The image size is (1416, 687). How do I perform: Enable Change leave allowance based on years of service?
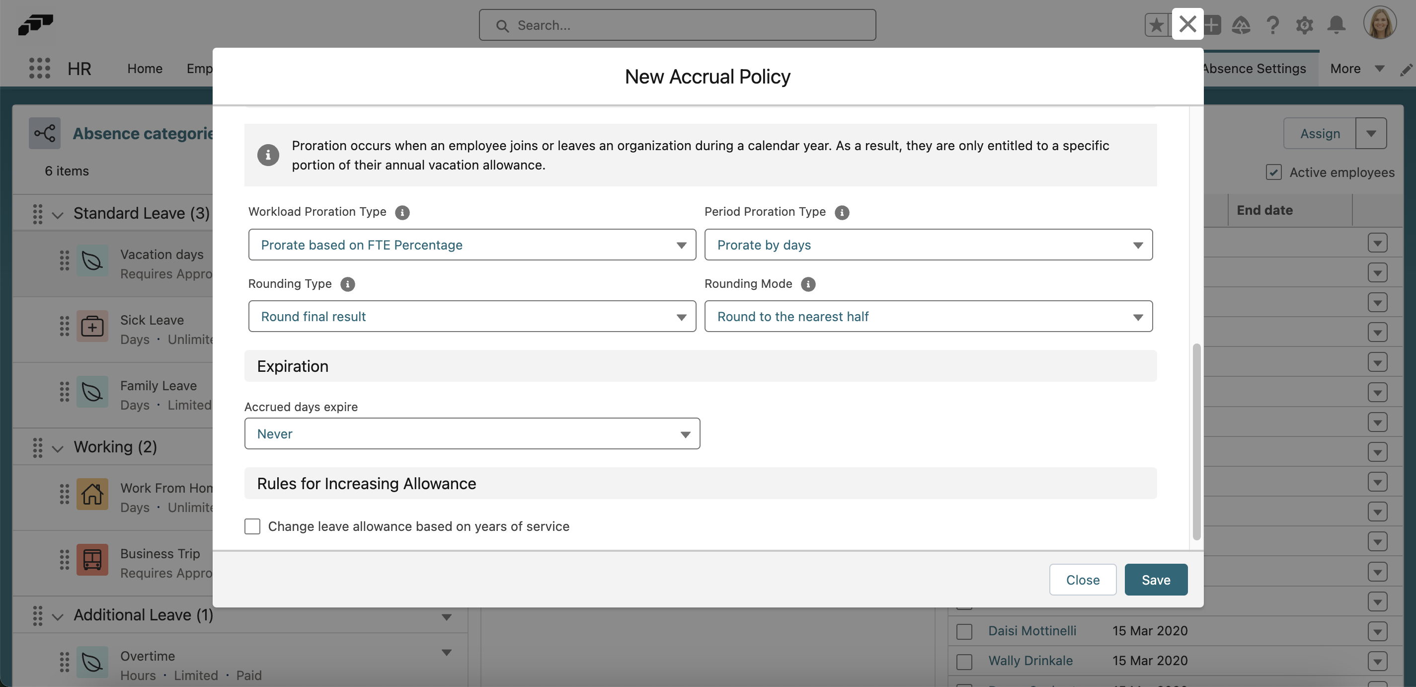(252, 526)
